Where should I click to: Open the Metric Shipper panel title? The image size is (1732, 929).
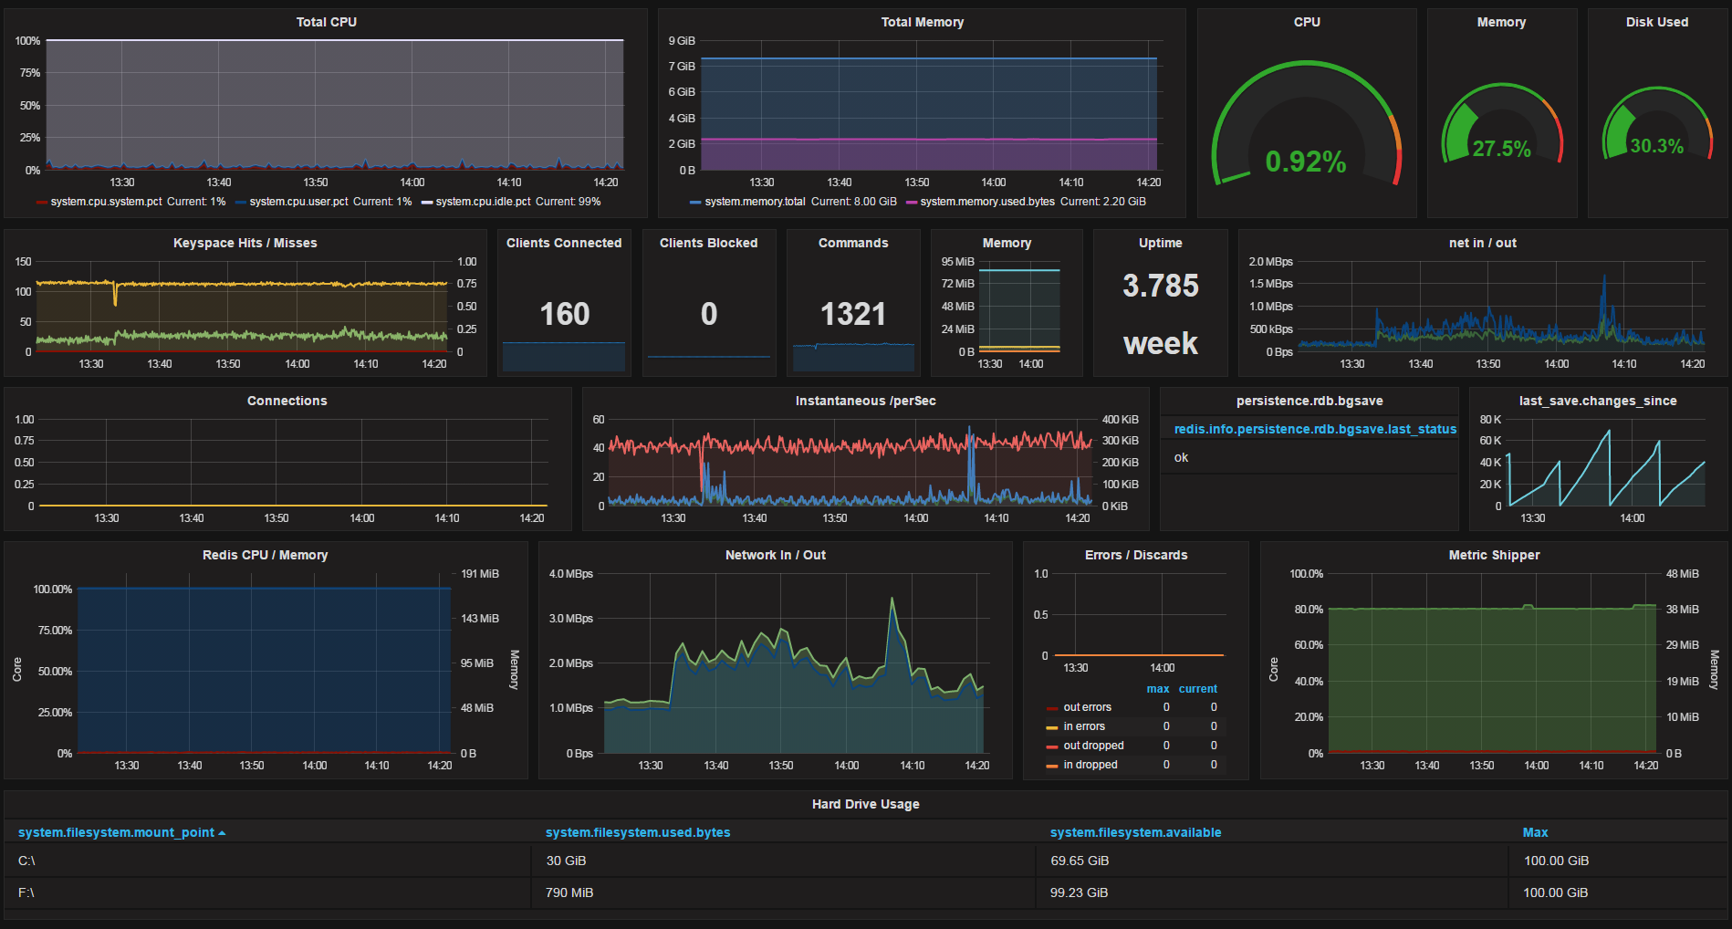pos(1493,555)
